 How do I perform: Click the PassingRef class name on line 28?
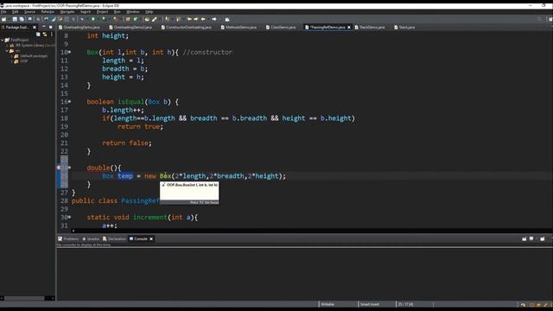140,200
